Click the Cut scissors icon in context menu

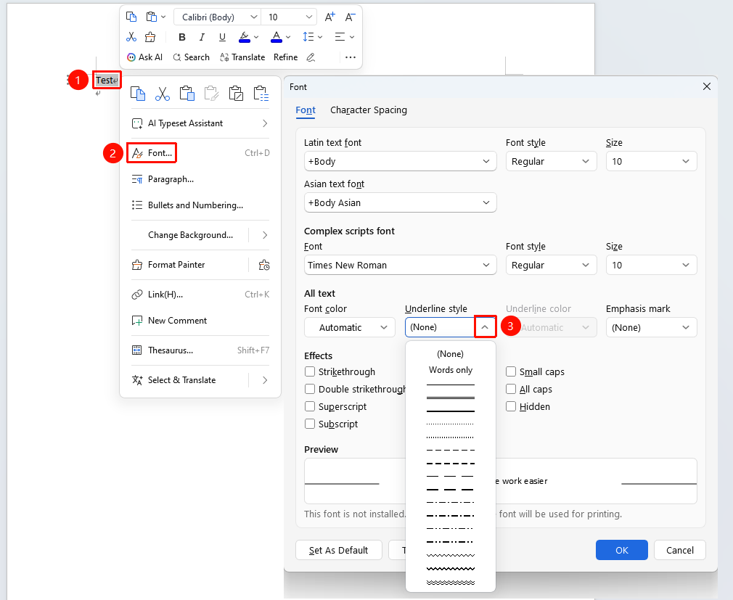coord(163,94)
